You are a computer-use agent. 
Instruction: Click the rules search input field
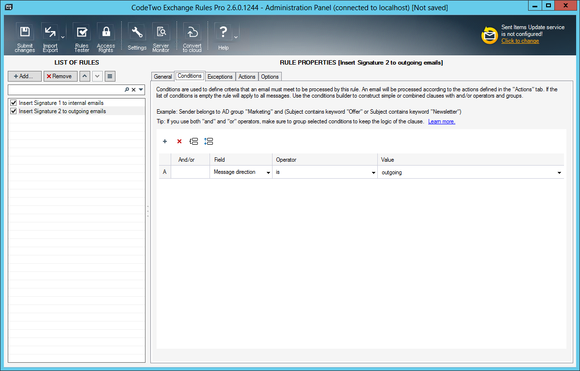pos(66,90)
